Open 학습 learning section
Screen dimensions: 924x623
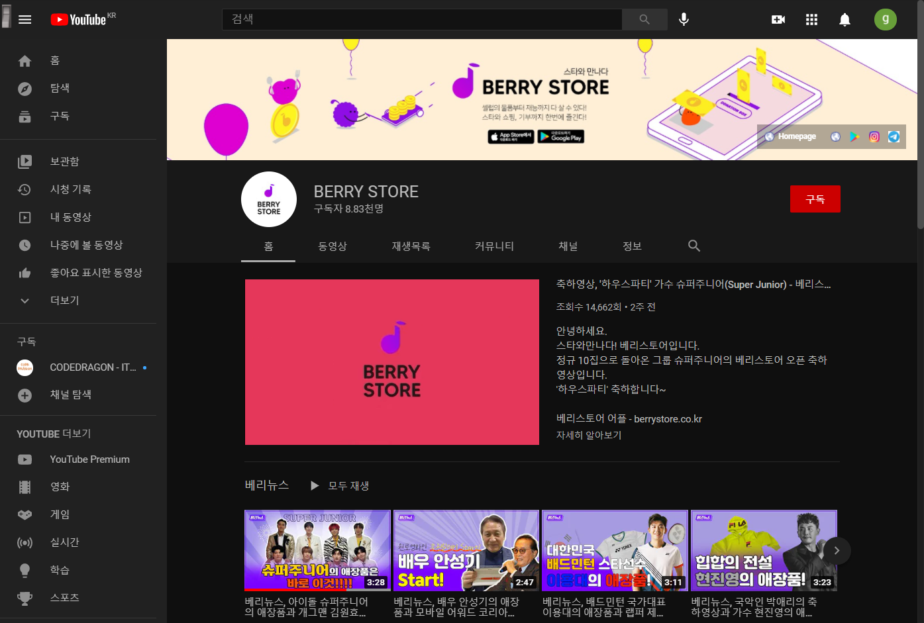(78, 570)
